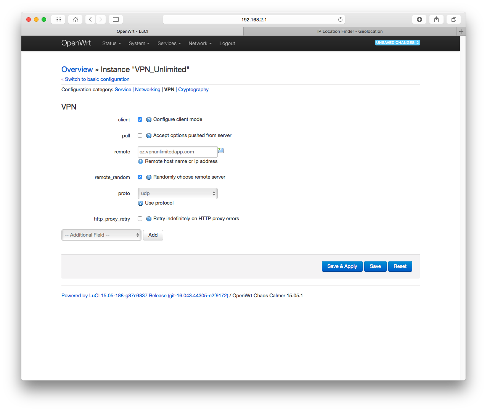
Task: Enable the http_proxy_retry checkbox
Action: [140, 219]
